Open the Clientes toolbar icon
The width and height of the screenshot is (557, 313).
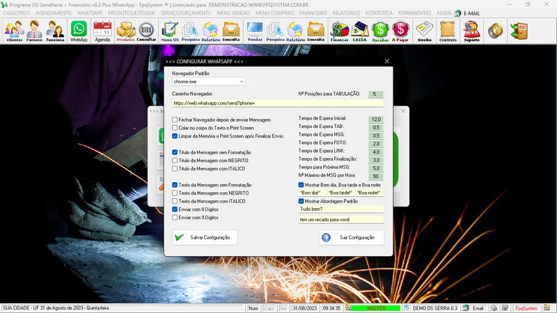pyautogui.click(x=14, y=31)
